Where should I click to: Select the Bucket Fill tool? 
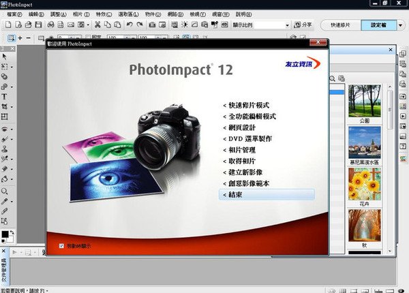pyautogui.click(x=5, y=179)
